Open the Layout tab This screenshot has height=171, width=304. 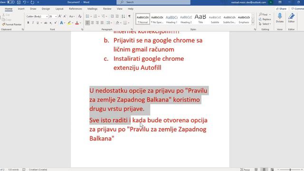[x=59, y=9]
